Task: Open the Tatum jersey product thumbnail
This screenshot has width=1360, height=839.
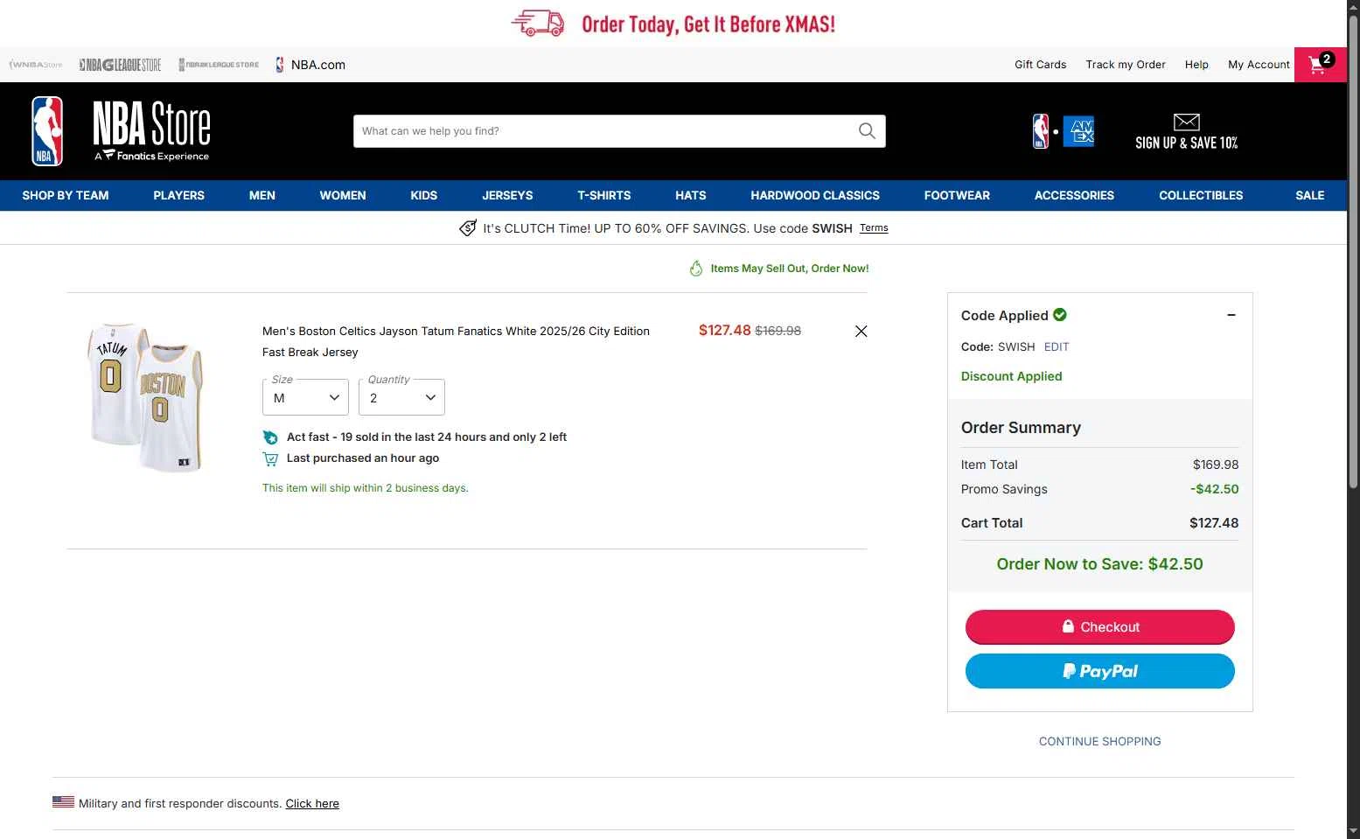Action: pyautogui.click(x=146, y=398)
